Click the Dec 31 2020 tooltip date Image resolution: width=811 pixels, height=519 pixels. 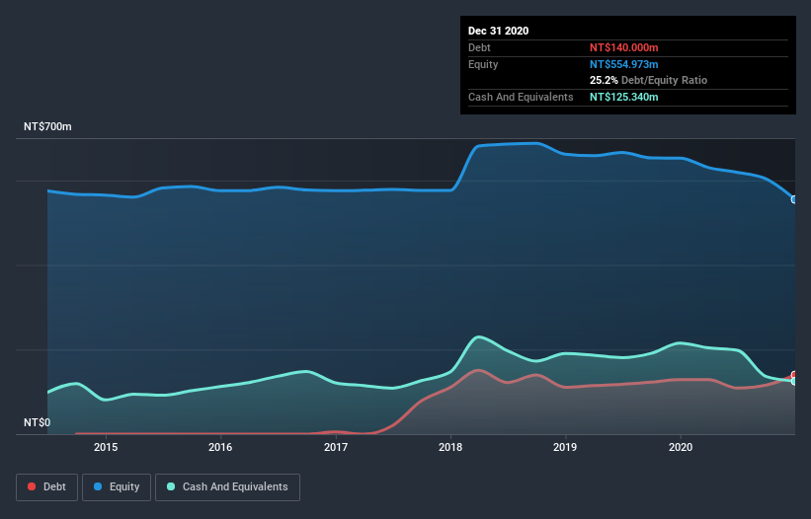click(498, 31)
